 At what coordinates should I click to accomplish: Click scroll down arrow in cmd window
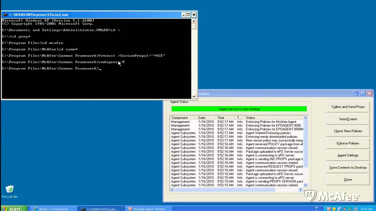pyautogui.click(x=194, y=96)
